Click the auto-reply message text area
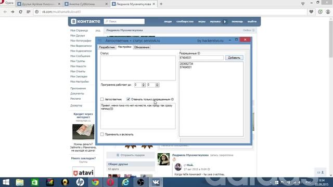Image resolution: width=333 pixels, height=187 pixels. click(x=138, y=116)
